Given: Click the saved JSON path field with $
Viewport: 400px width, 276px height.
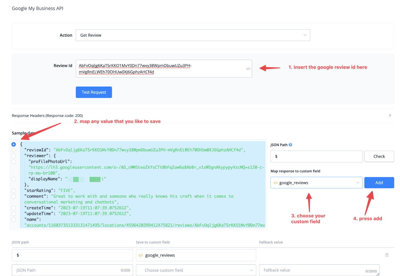Looking at the screenshot, I should point(72,255).
